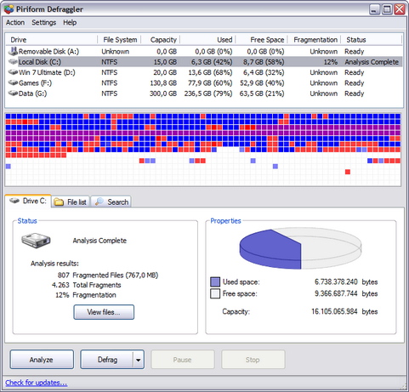Click the View files... button

click(104, 312)
